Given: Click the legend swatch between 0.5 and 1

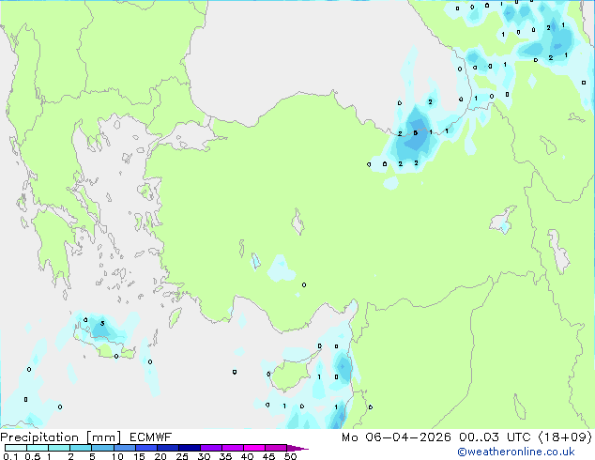Looking at the screenshot, I should tap(38, 448).
